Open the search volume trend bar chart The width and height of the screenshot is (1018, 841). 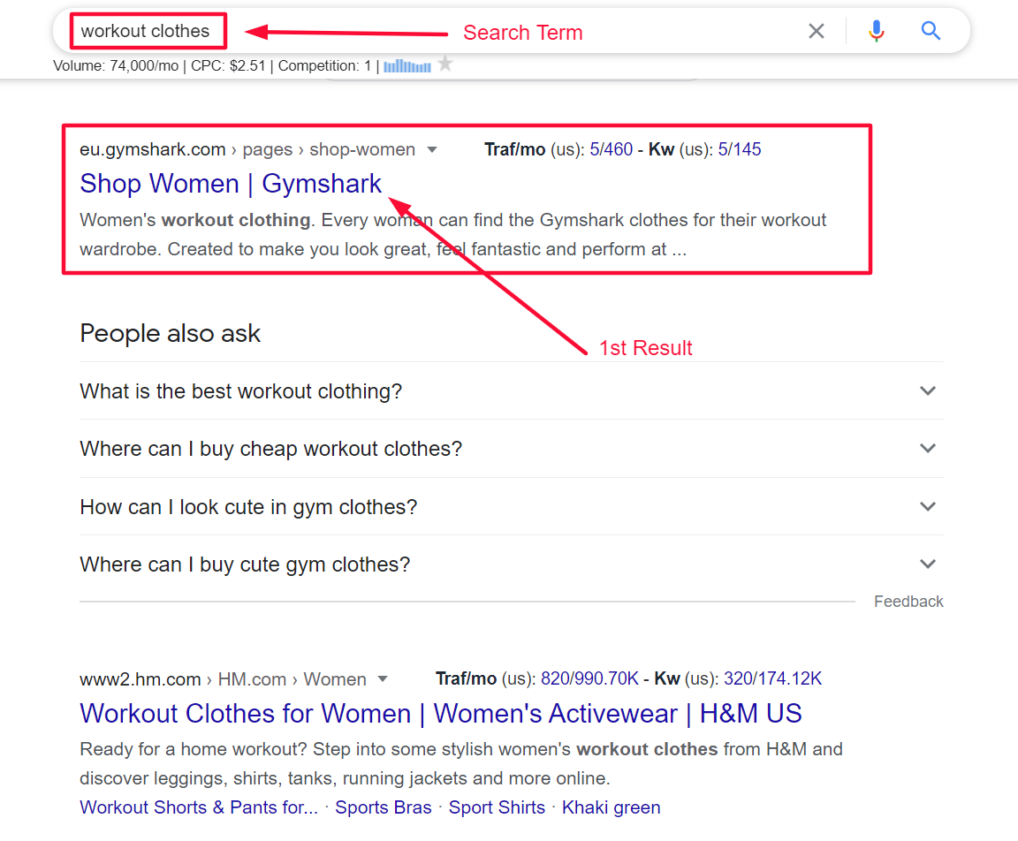click(x=407, y=66)
